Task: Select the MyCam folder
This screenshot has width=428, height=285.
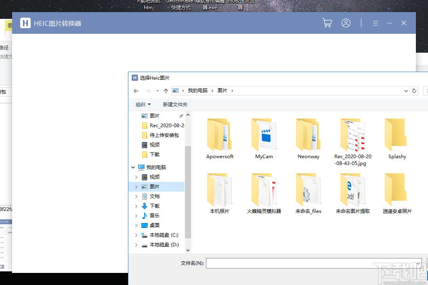Action: 264,139
